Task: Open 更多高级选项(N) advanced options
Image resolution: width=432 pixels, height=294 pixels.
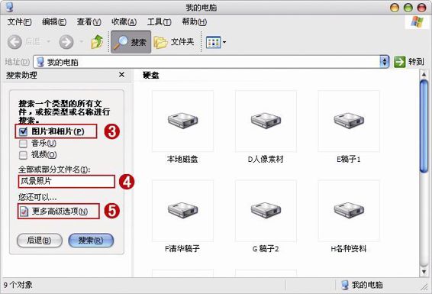Action: 59,212
